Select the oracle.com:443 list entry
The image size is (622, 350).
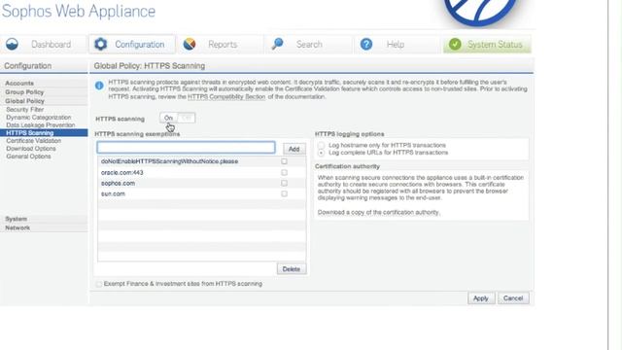point(201,173)
